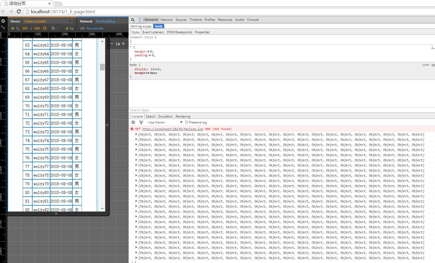Open the favicon.ico error link
435x263 pixels.
(x=172, y=129)
